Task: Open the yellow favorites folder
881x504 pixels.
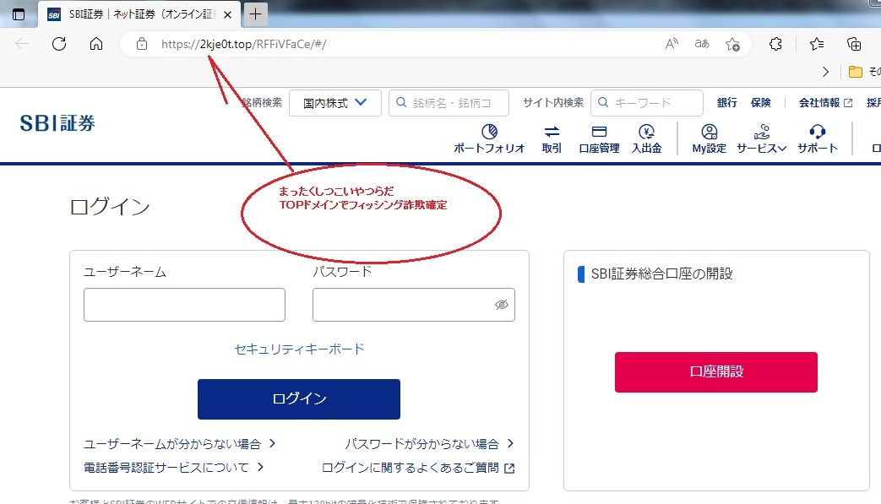Action: coord(855,71)
